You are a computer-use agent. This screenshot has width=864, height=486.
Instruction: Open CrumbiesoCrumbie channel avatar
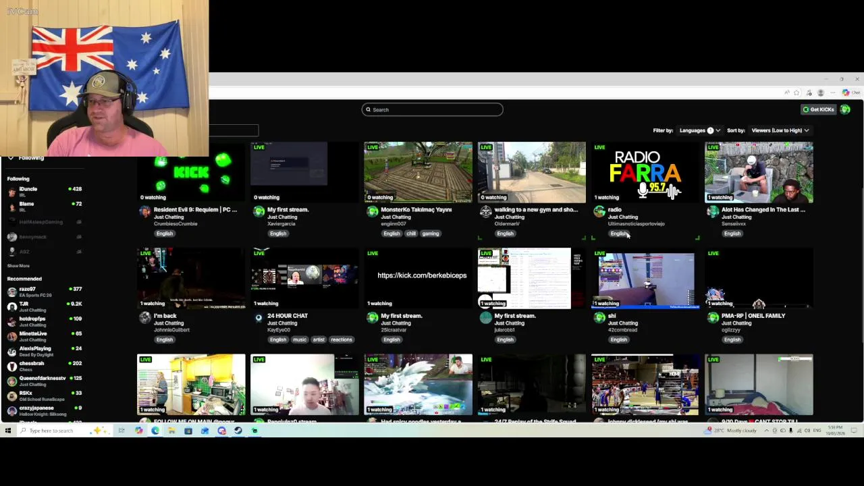145,212
